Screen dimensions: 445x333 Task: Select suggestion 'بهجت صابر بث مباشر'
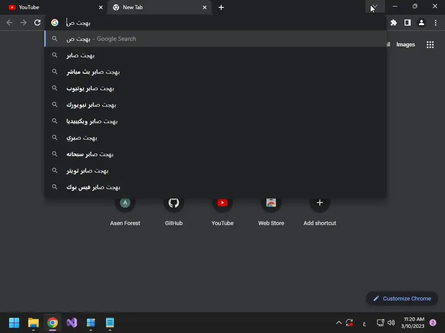point(216,72)
